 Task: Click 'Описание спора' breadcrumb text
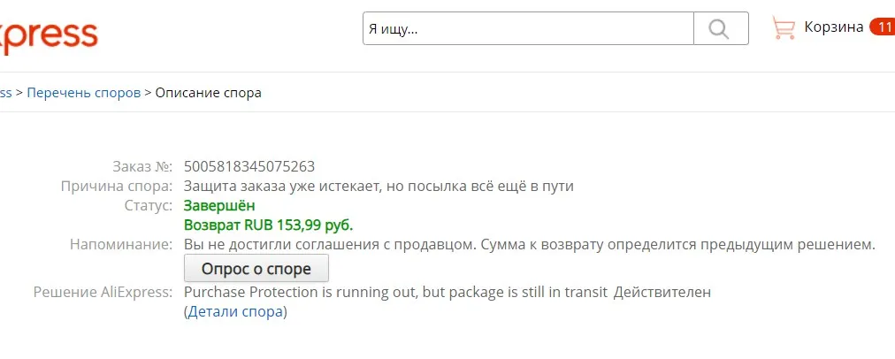point(208,92)
